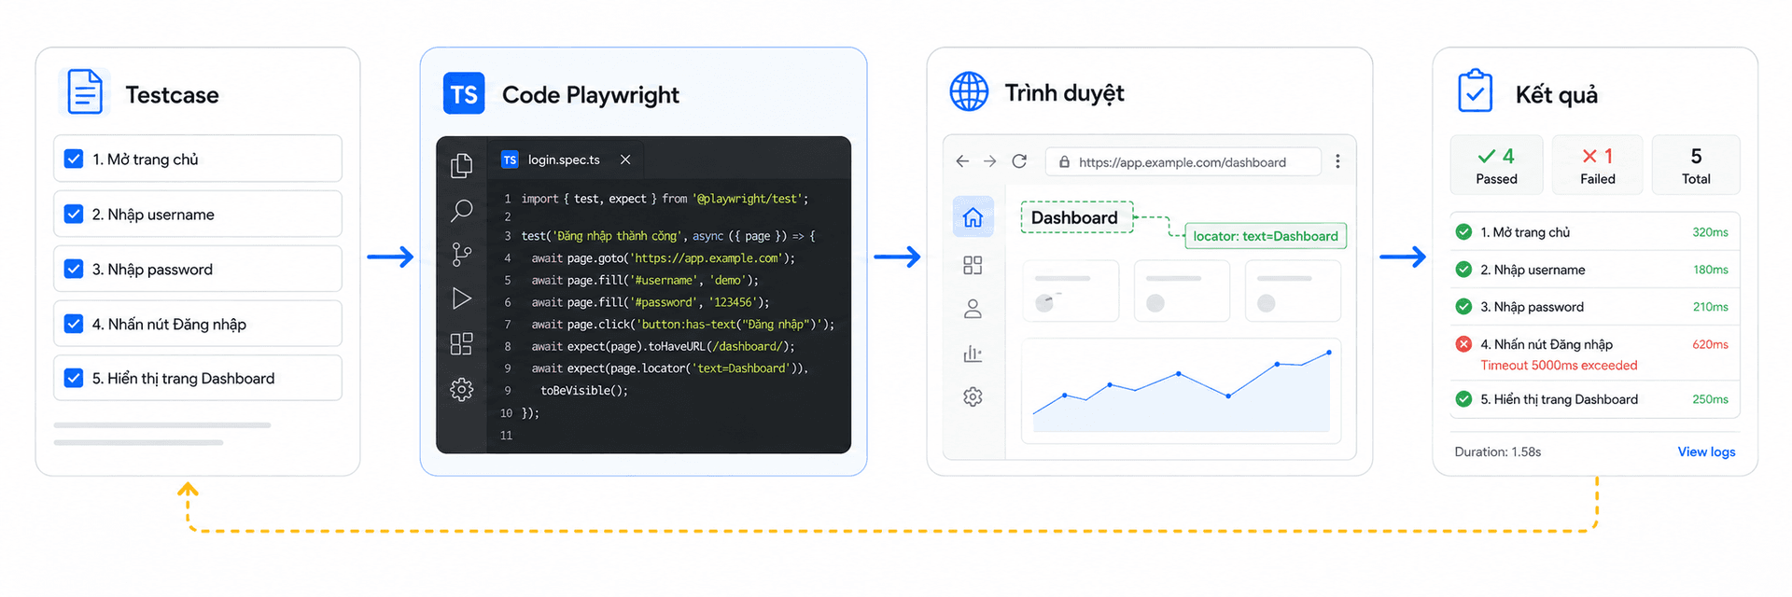Screen dimensions: 1792x597
Task: Uncheck the '1. Mở trang chủ' checkbox
Action: 74,159
